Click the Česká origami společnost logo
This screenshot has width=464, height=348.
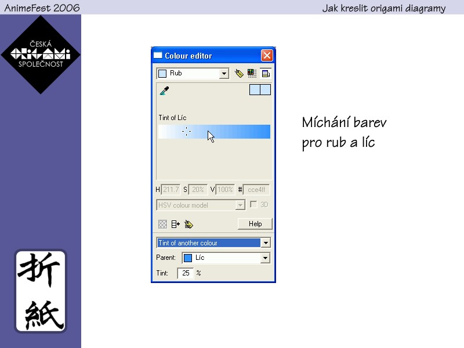pyautogui.click(x=41, y=55)
